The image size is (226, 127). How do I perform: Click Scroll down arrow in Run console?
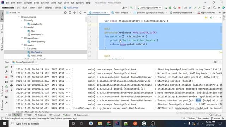pos(12,72)
